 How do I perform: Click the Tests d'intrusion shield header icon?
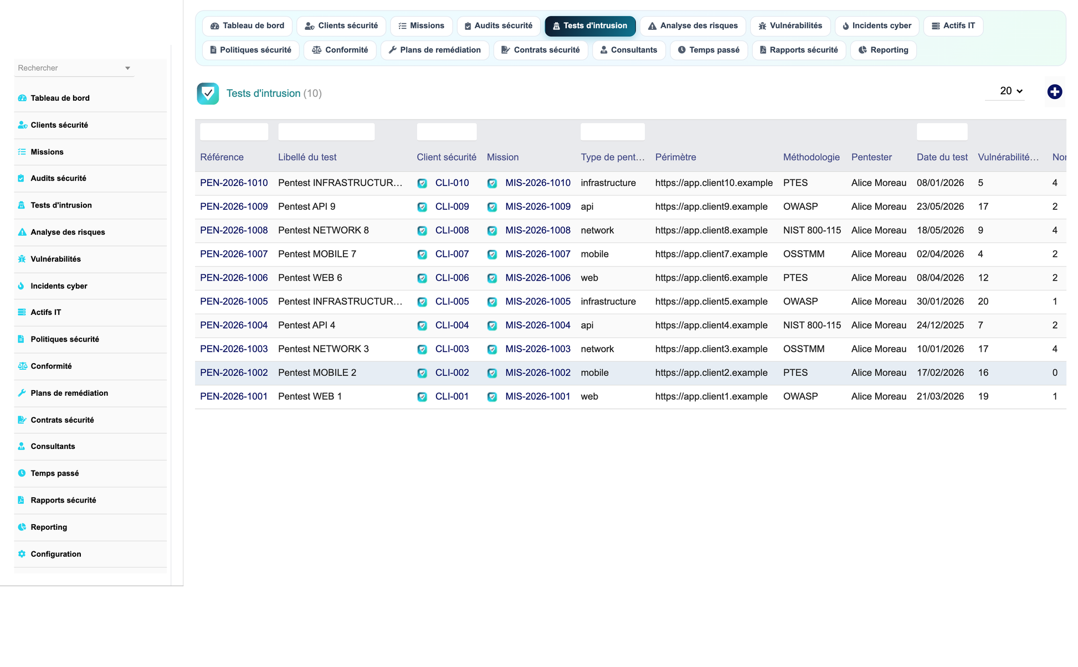pos(208,94)
